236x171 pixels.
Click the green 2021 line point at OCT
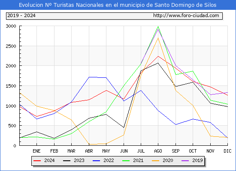point(193,71)
